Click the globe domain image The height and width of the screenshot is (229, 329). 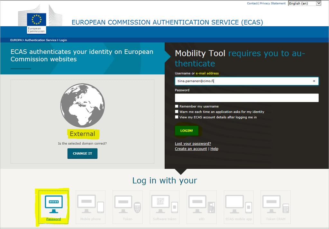coord(82,105)
